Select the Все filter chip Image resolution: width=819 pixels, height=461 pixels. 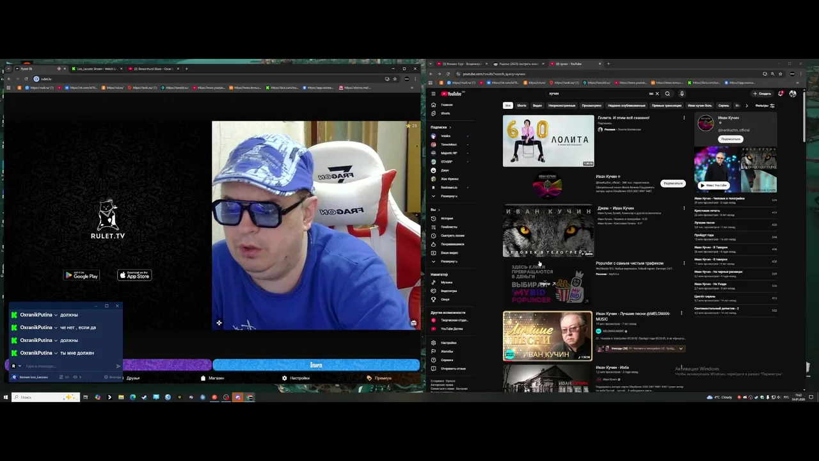pos(507,106)
